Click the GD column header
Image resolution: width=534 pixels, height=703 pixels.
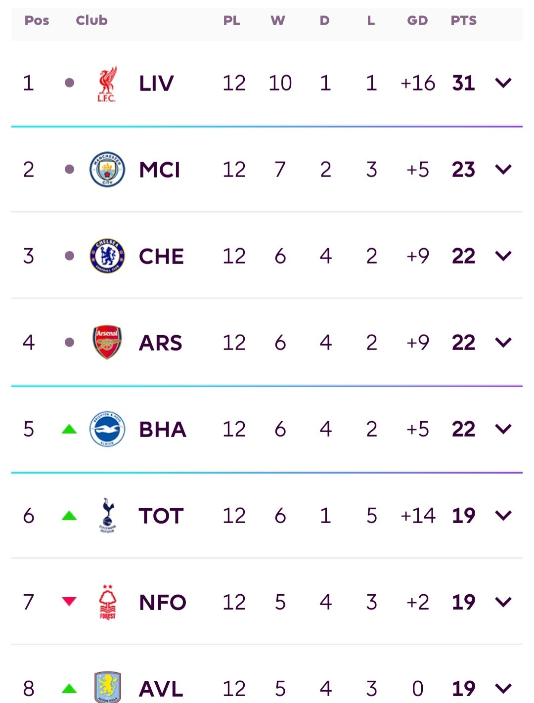[417, 20]
